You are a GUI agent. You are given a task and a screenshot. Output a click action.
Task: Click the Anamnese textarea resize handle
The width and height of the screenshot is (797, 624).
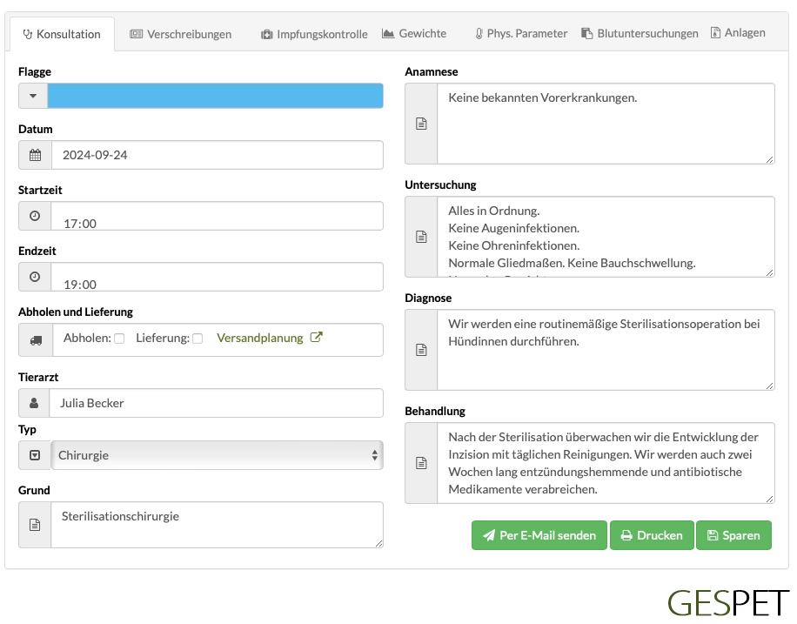pyautogui.click(x=769, y=159)
